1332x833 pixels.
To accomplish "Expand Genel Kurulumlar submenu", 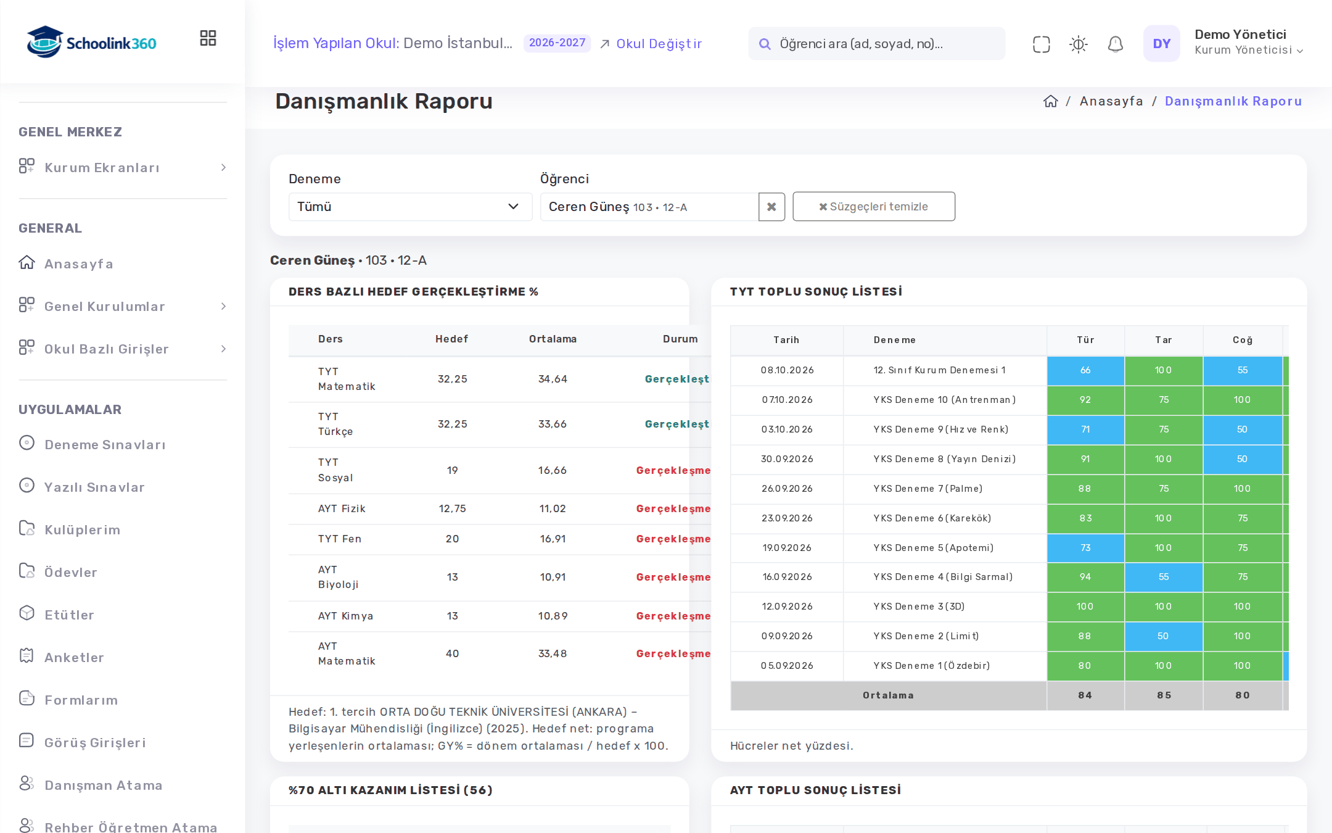I will (x=123, y=306).
